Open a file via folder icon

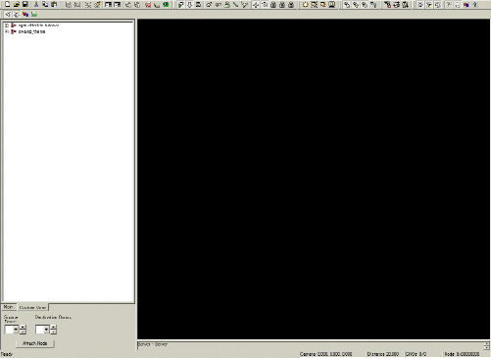click(x=17, y=5)
